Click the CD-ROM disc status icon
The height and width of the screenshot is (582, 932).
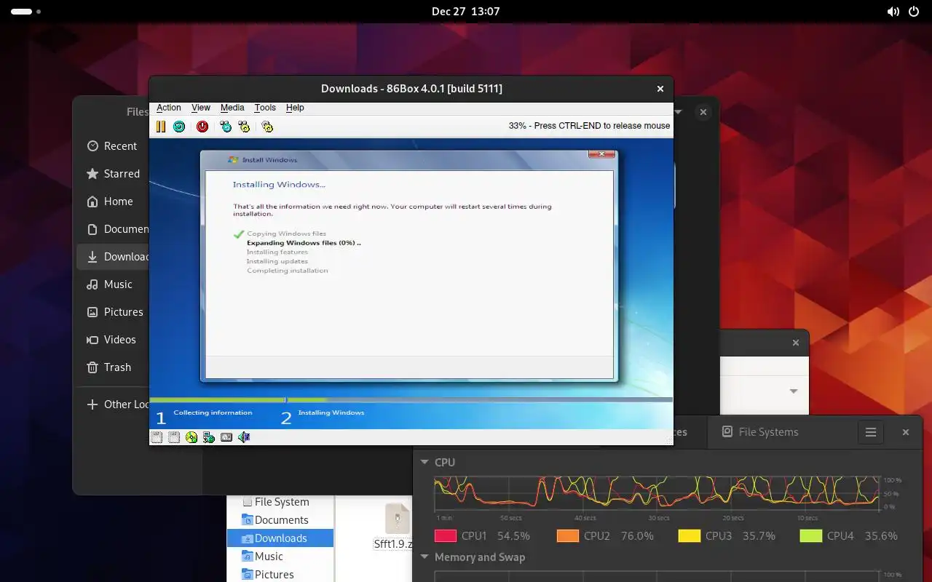[191, 437]
